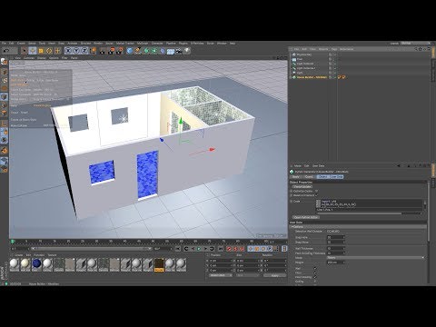This screenshot has height=327, width=436.
Task: Toggle the Ceiling checkbox in Attribute Manager
Action: 315,282
